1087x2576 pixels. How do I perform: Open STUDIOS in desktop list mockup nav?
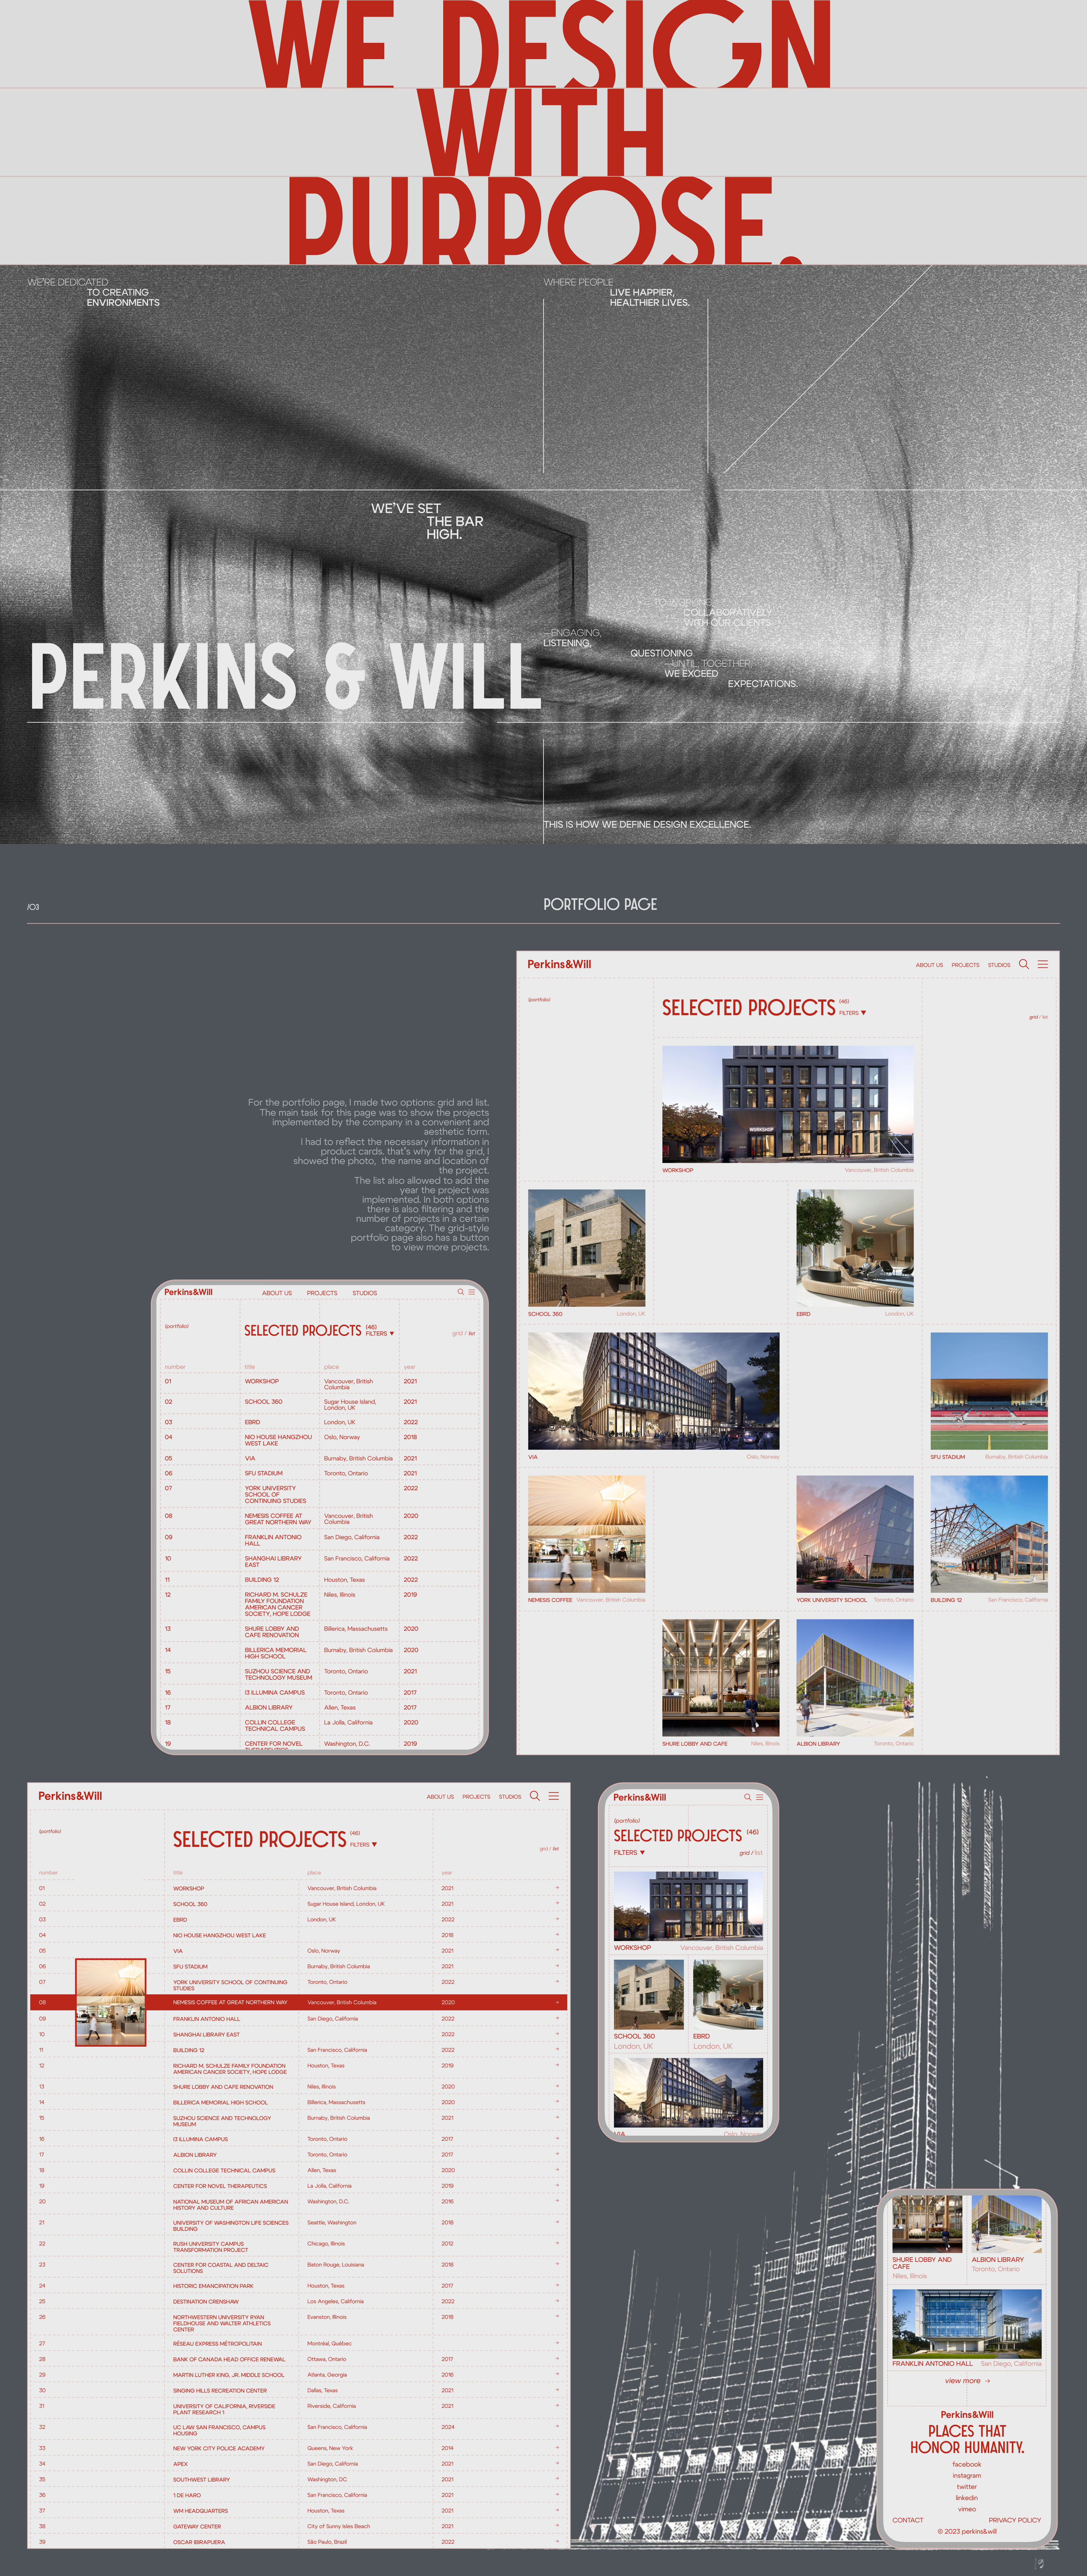coord(510,1797)
